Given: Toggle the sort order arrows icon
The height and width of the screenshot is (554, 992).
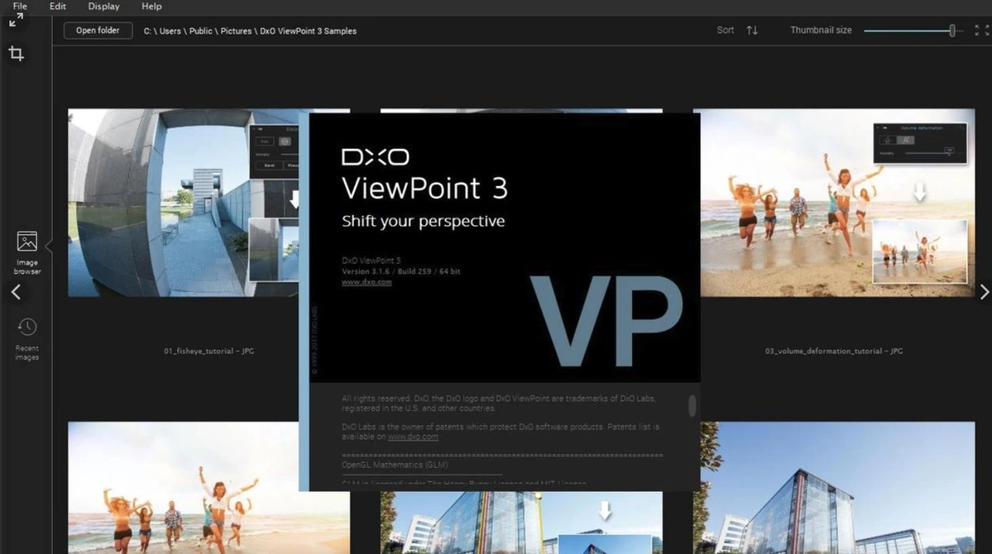Looking at the screenshot, I should (752, 31).
